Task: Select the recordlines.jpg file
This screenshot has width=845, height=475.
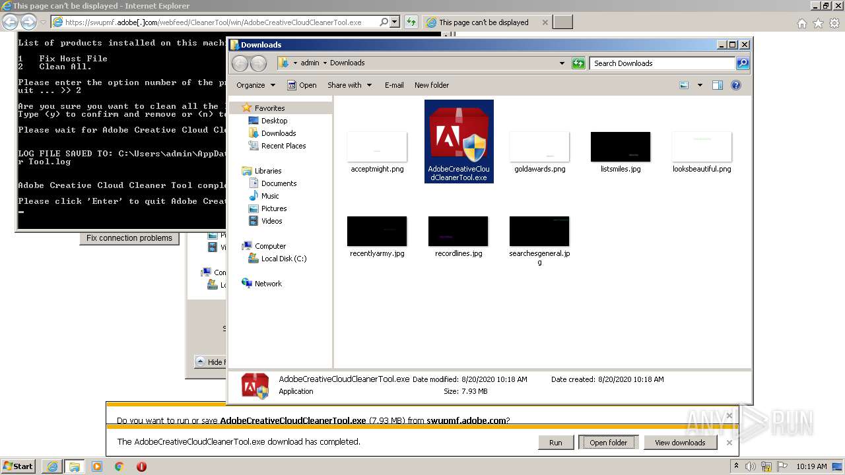Action: pos(458,237)
